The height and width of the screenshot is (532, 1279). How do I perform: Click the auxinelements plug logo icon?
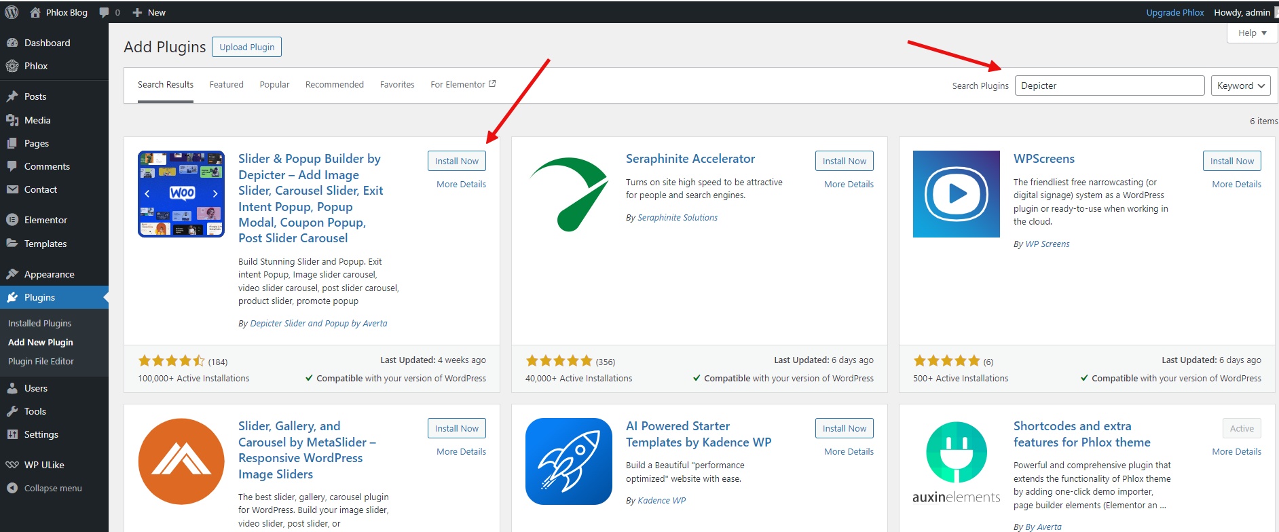[x=957, y=461]
